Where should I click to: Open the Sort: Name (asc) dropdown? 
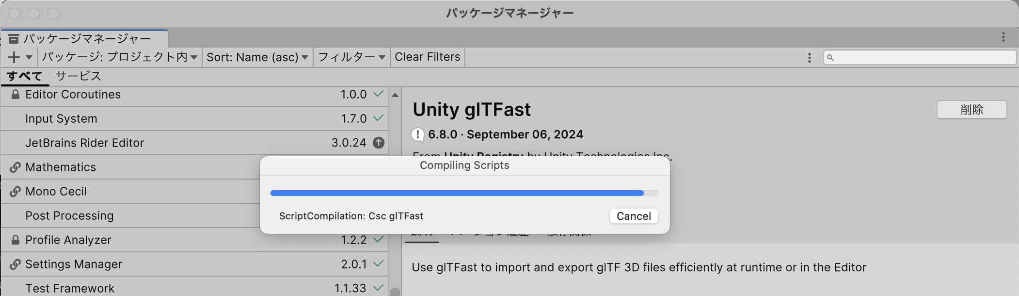click(257, 57)
